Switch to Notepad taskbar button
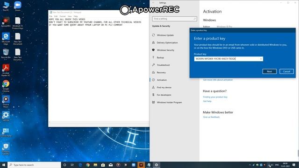299x168 pixels. [x=149, y=165]
